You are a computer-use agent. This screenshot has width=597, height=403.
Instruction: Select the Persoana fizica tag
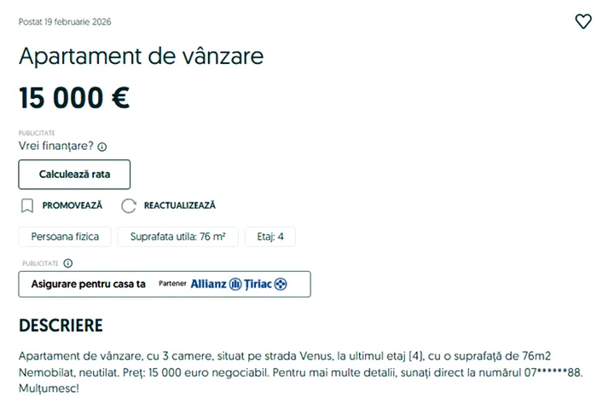coord(65,237)
